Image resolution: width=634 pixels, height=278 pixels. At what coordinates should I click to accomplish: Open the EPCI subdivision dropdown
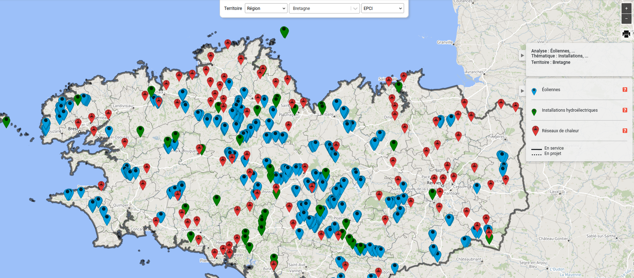pos(382,9)
